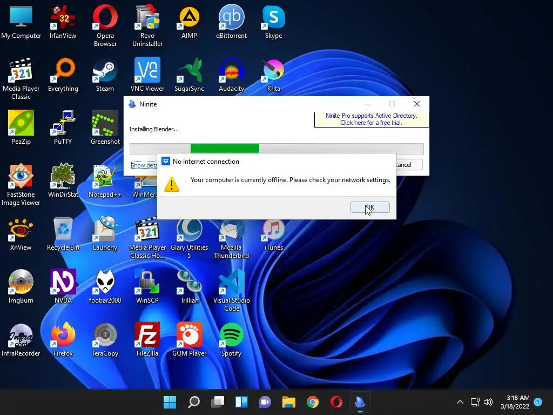Viewport: 553px width, 415px height.
Task: Select the Spotify desktop icon
Action: [231, 339]
